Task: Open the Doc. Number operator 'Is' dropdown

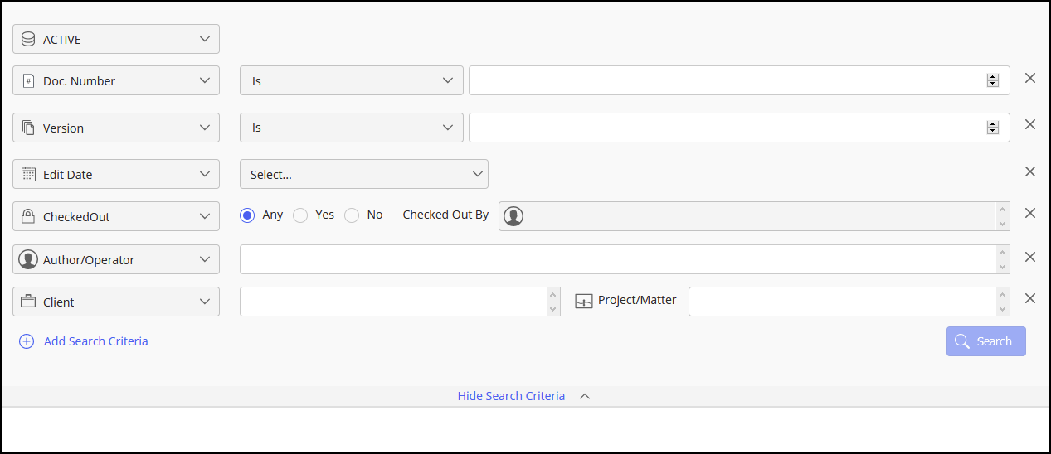Action: coord(351,80)
